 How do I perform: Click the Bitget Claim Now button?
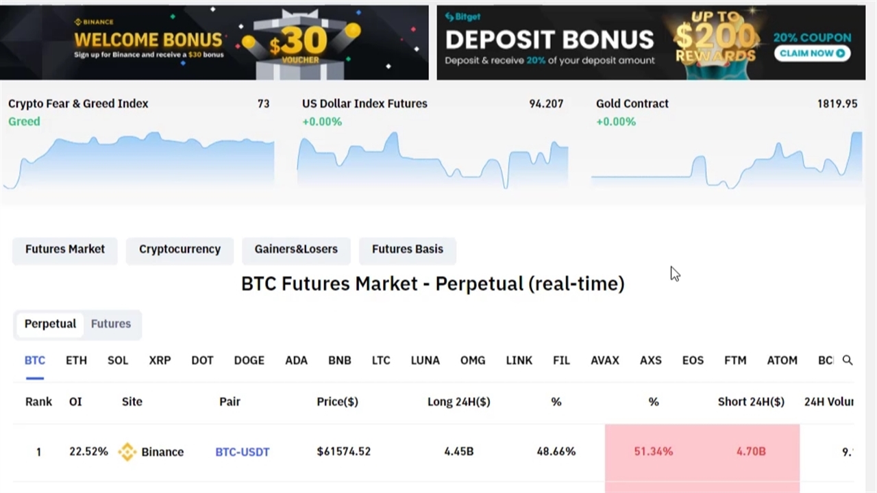pyautogui.click(x=812, y=53)
